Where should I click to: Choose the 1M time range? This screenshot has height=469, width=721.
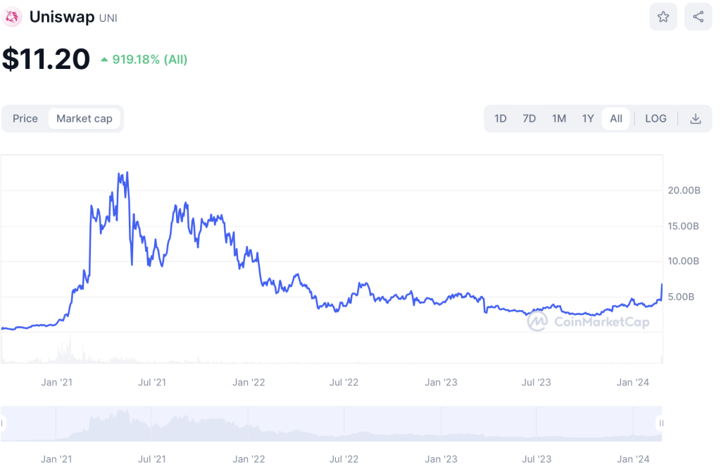[558, 119]
